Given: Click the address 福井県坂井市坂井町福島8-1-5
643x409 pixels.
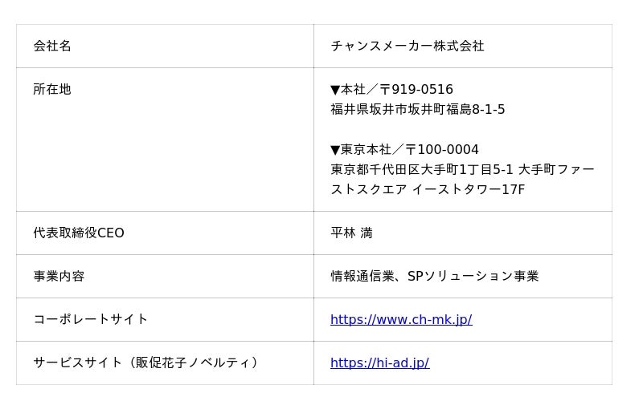Looking at the screenshot, I should pos(417,109).
